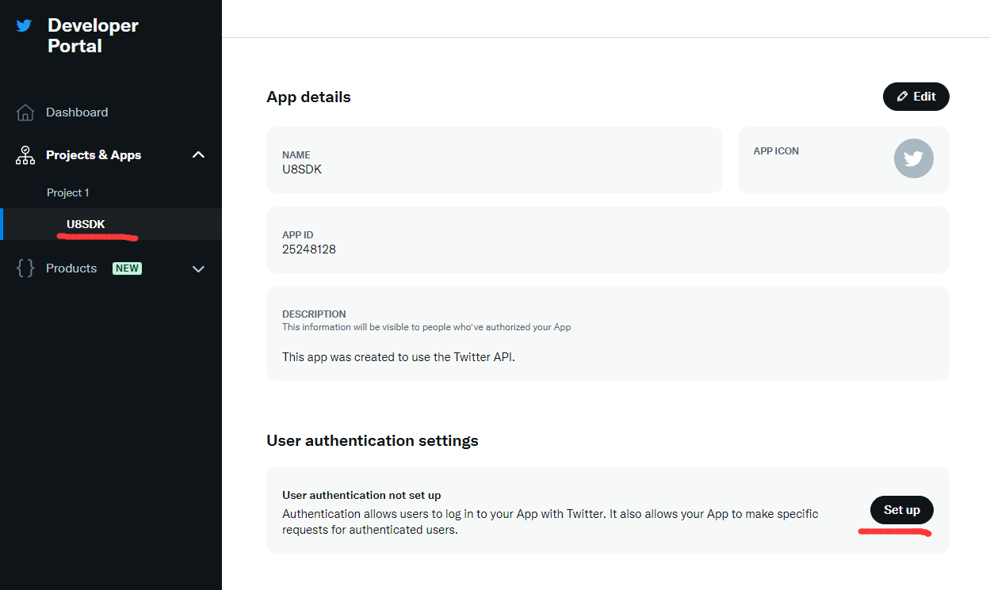Click the U8SDK name in App details
The image size is (990, 590).
coord(302,169)
